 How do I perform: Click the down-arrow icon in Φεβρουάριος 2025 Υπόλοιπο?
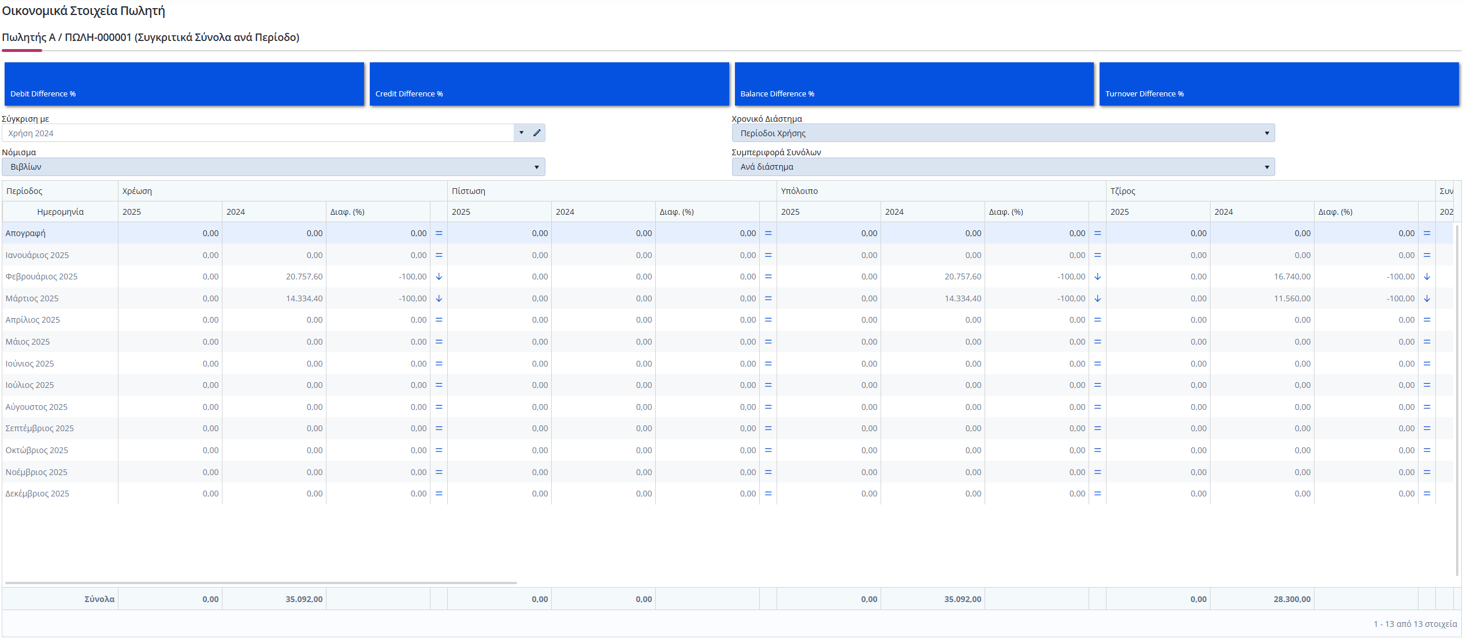pos(1098,277)
